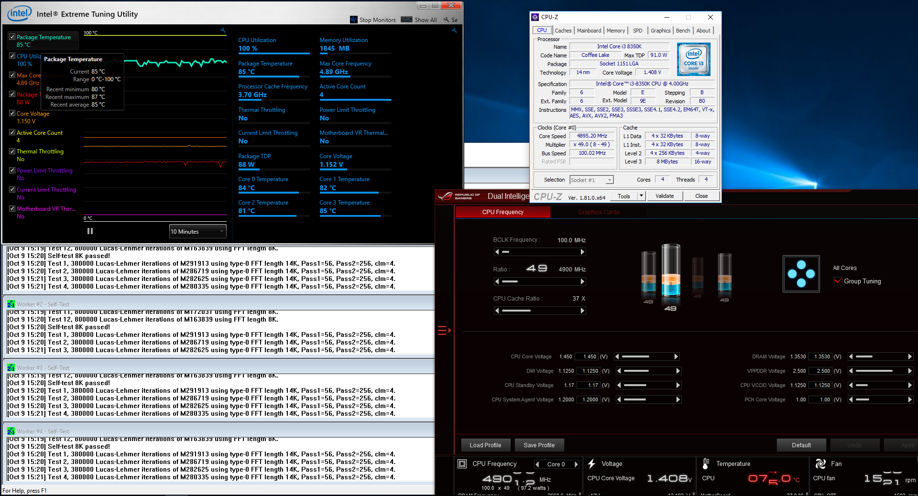Screen dimensions: 918x496
Task: Click the Worker #4 self-test window icon
Action: click(x=11, y=431)
